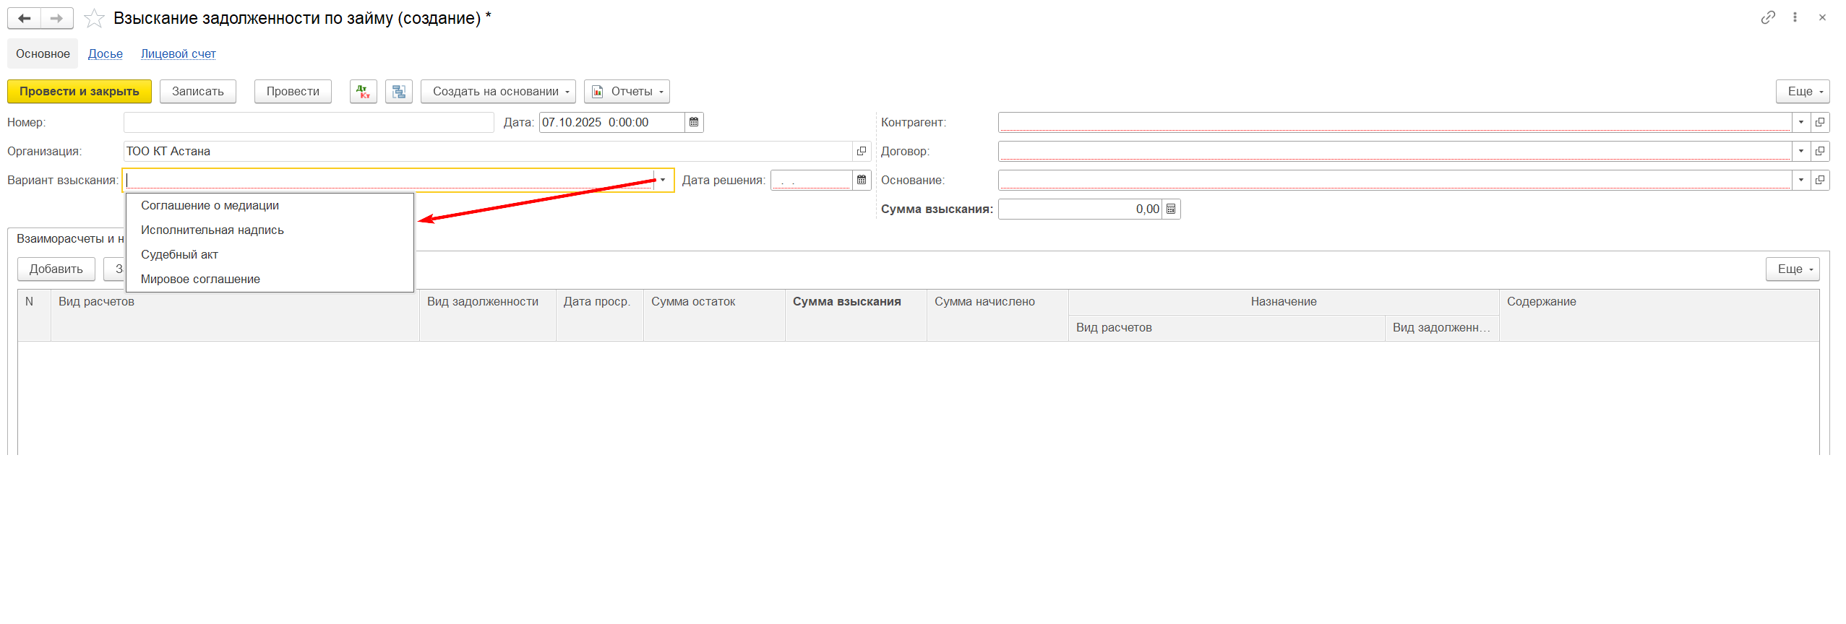Click the Сумма остаток column header
Screen dimensions: 1846x624
[x=714, y=315]
